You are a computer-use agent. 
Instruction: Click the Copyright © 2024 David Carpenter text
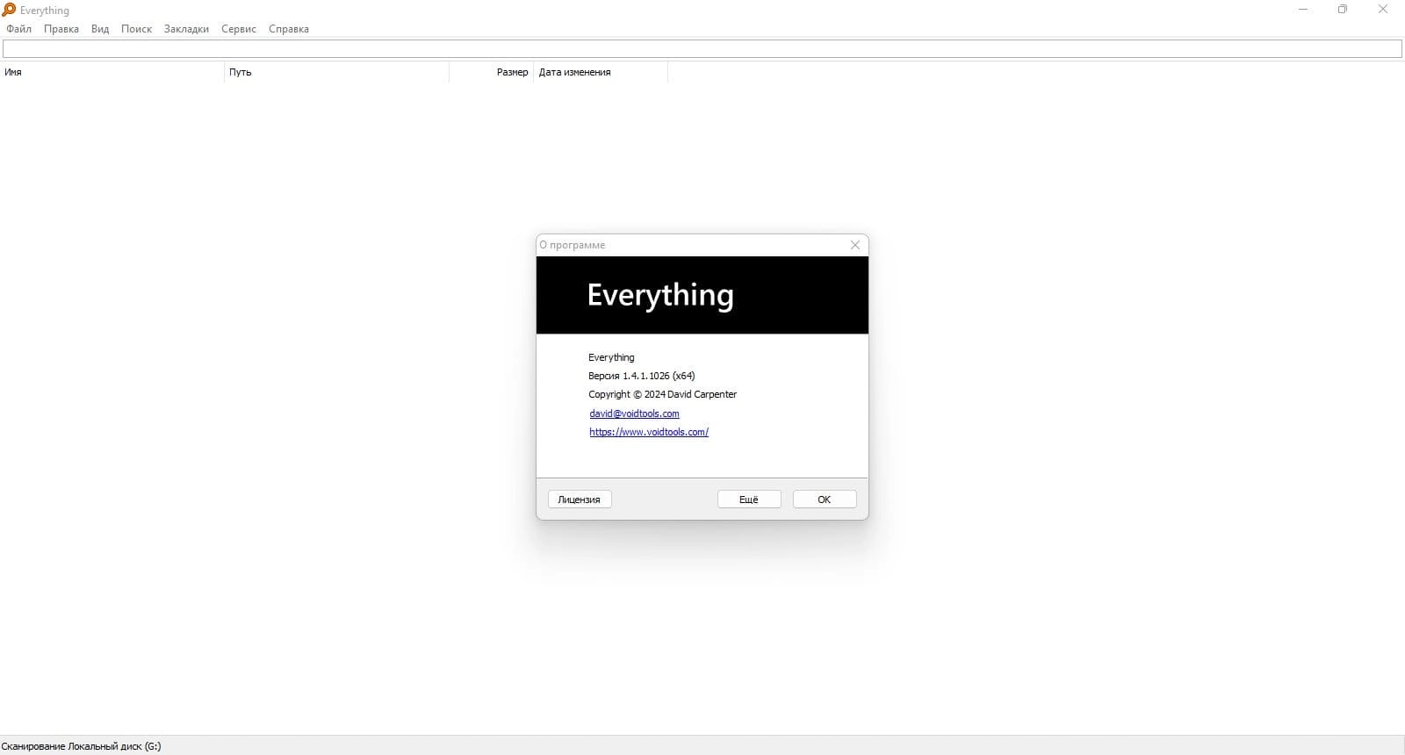pyautogui.click(x=662, y=394)
